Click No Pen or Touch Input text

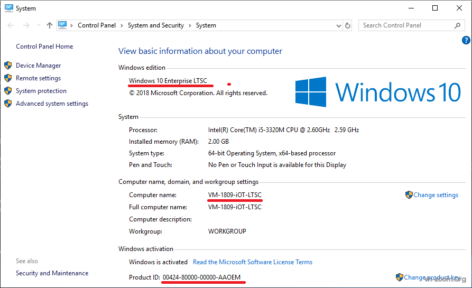[277, 165]
